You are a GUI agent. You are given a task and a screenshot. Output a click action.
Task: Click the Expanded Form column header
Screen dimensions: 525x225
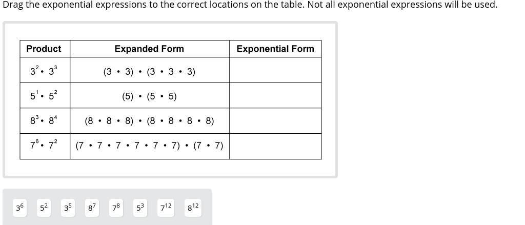[x=150, y=49]
